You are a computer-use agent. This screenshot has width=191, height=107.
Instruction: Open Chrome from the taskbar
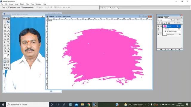89,104
